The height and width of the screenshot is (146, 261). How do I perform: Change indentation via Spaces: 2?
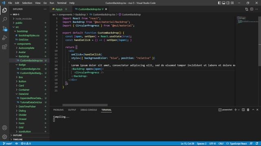(201, 144)
